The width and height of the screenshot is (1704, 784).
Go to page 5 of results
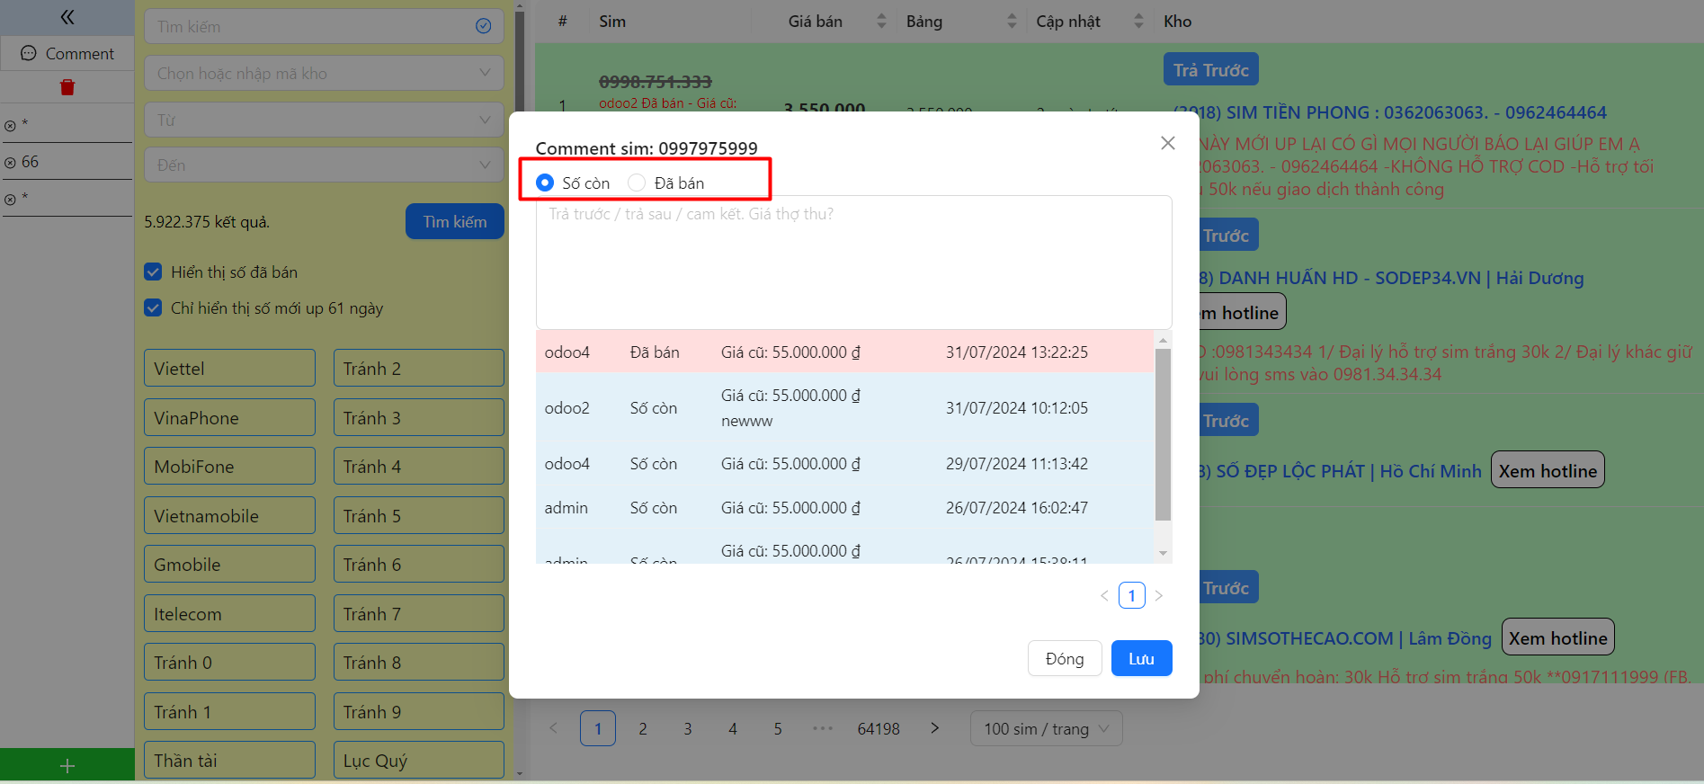coord(778,728)
